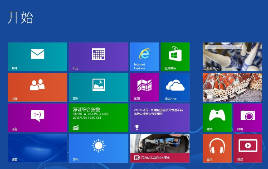268x169 pixels.
Task: Click the 深证综合指数 index title text
Action: click(x=86, y=109)
